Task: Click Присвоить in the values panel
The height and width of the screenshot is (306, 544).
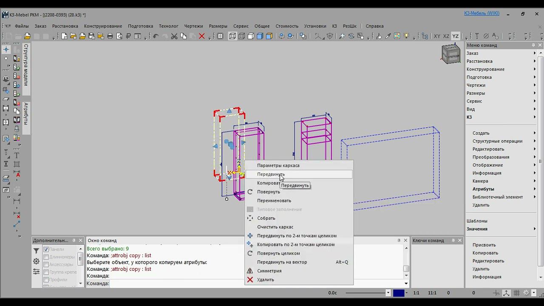Action: 484,245
